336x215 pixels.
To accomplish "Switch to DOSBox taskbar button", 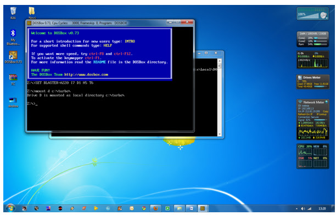I will 203,208.
